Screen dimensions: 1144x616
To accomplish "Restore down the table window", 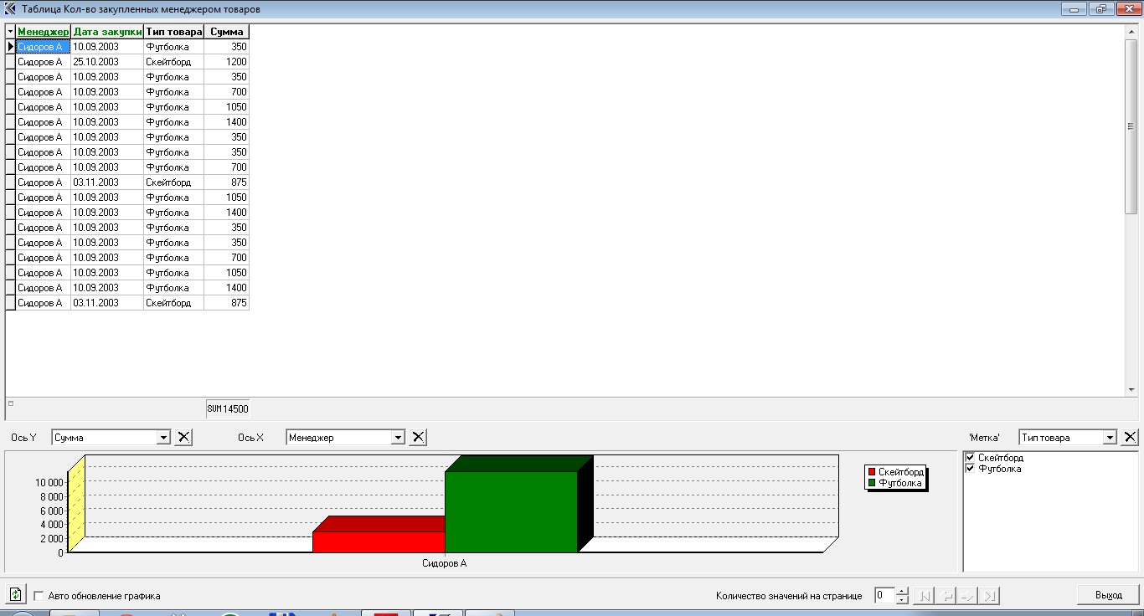I will [x=1100, y=9].
